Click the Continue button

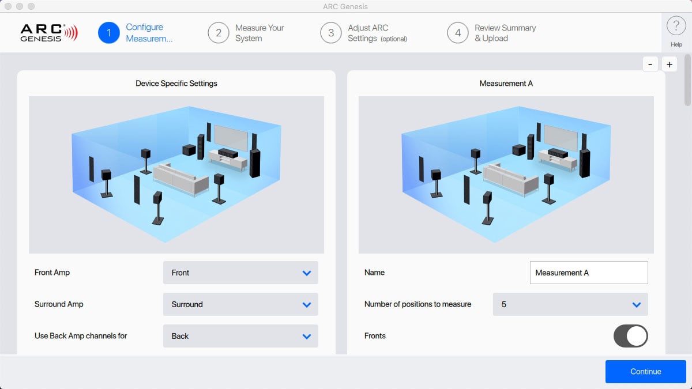click(x=646, y=372)
